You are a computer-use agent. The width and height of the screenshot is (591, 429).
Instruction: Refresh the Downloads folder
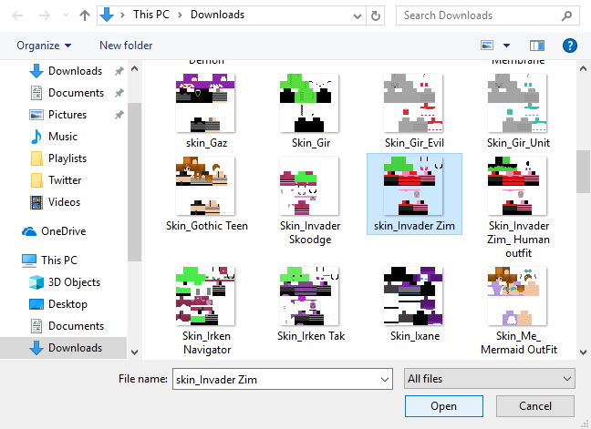[376, 15]
